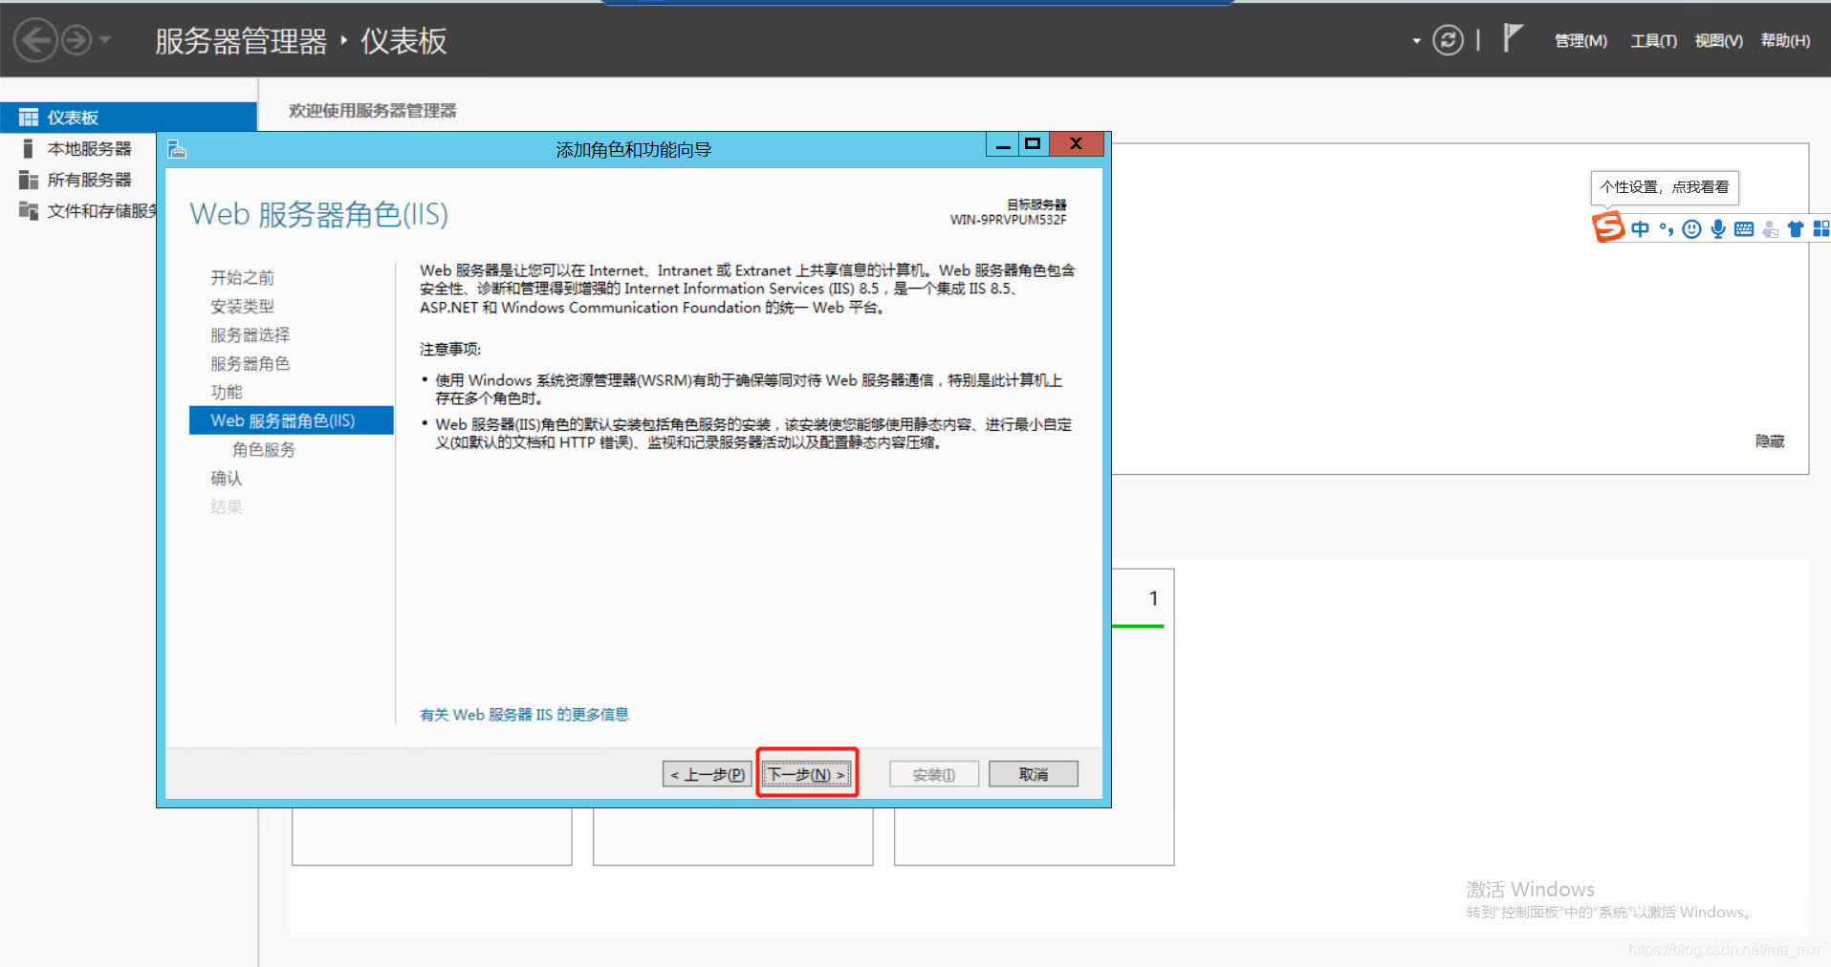The width and height of the screenshot is (1831, 967).
Task: Click the 文件和存储服务 icon
Action: click(x=29, y=211)
